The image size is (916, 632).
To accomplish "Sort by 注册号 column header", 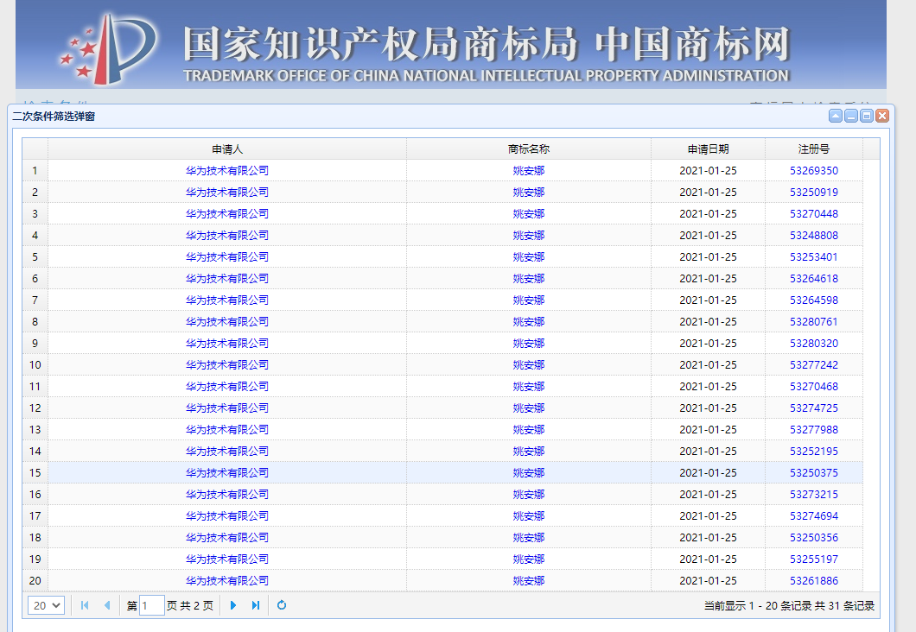I will 814,149.
